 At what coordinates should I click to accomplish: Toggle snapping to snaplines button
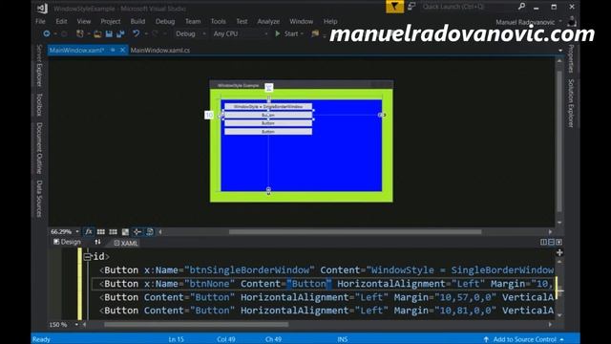pos(137,232)
